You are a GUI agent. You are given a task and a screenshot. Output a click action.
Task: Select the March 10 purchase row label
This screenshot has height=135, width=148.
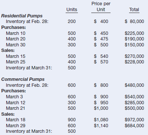[16, 33]
